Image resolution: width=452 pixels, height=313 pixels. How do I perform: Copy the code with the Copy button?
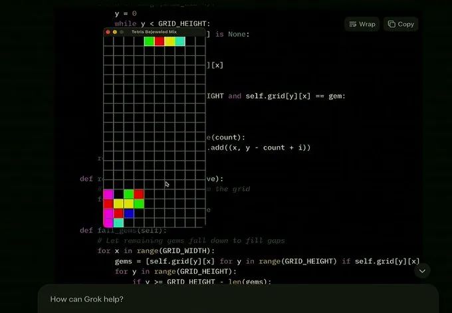tap(401, 24)
